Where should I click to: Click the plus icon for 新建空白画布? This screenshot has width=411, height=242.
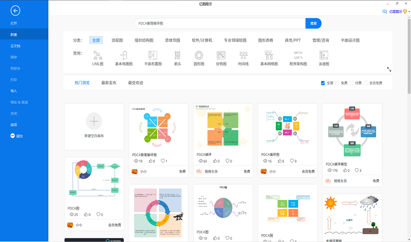coord(94,121)
